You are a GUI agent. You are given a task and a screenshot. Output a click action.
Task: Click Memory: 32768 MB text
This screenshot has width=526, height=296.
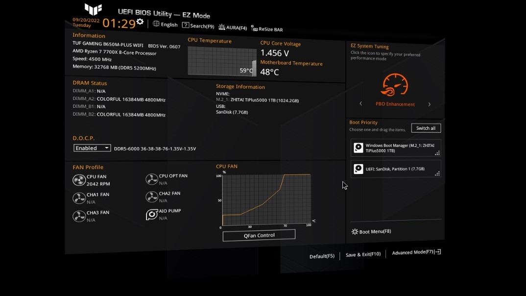coord(114,67)
